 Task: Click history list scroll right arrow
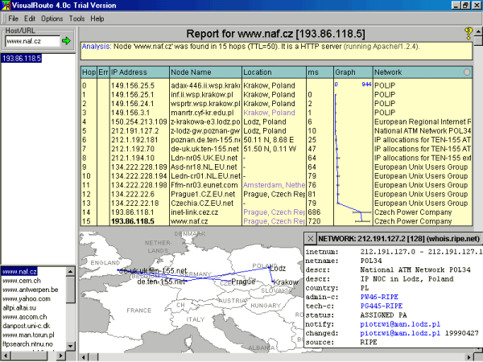pos(60,356)
